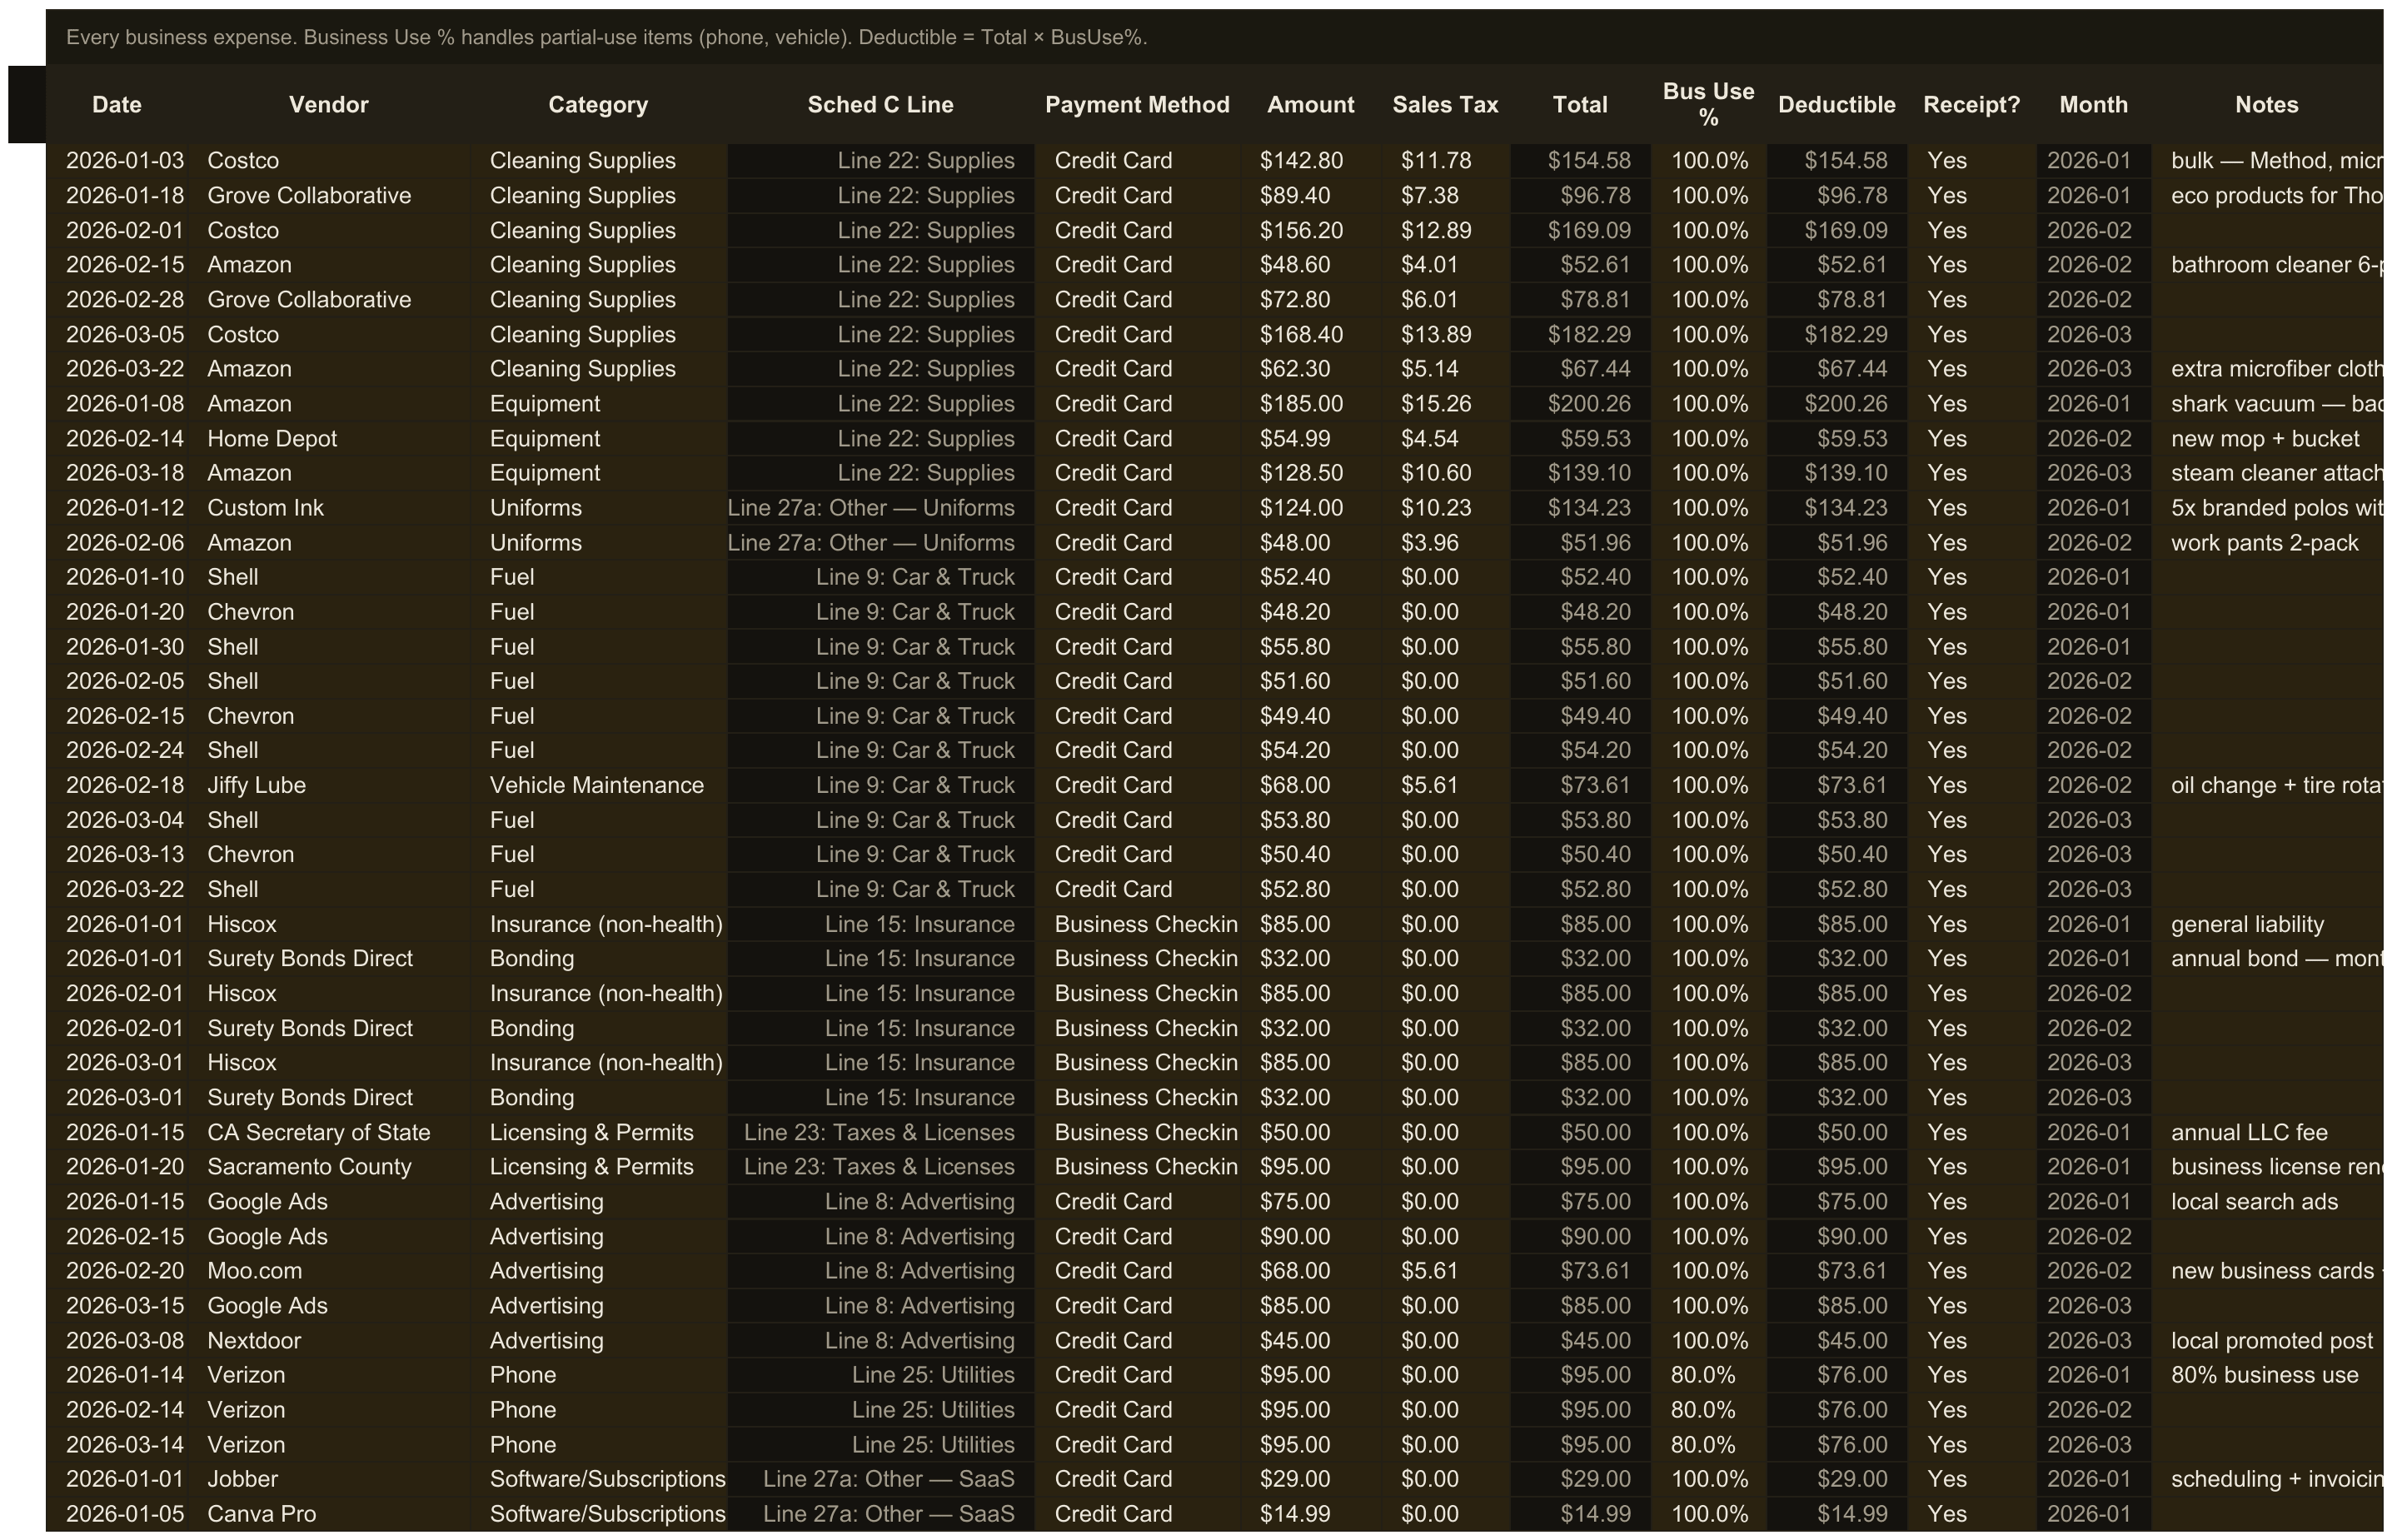Select the note 'work pants 2-pack'
The height and width of the screenshot is (1540, 2392).
pos(2265,543)
